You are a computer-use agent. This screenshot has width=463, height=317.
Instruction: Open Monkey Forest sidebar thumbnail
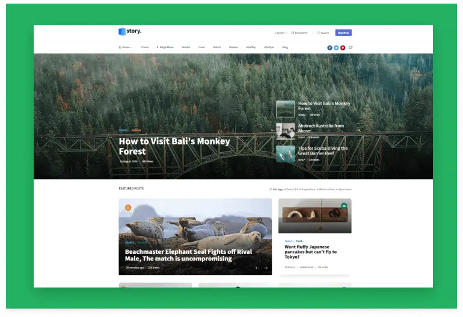tap(286, 109)
